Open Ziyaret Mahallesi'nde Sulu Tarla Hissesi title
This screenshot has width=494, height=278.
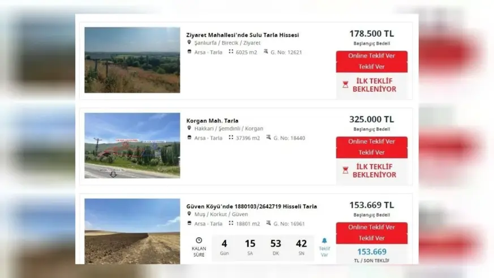coord(242,35)
